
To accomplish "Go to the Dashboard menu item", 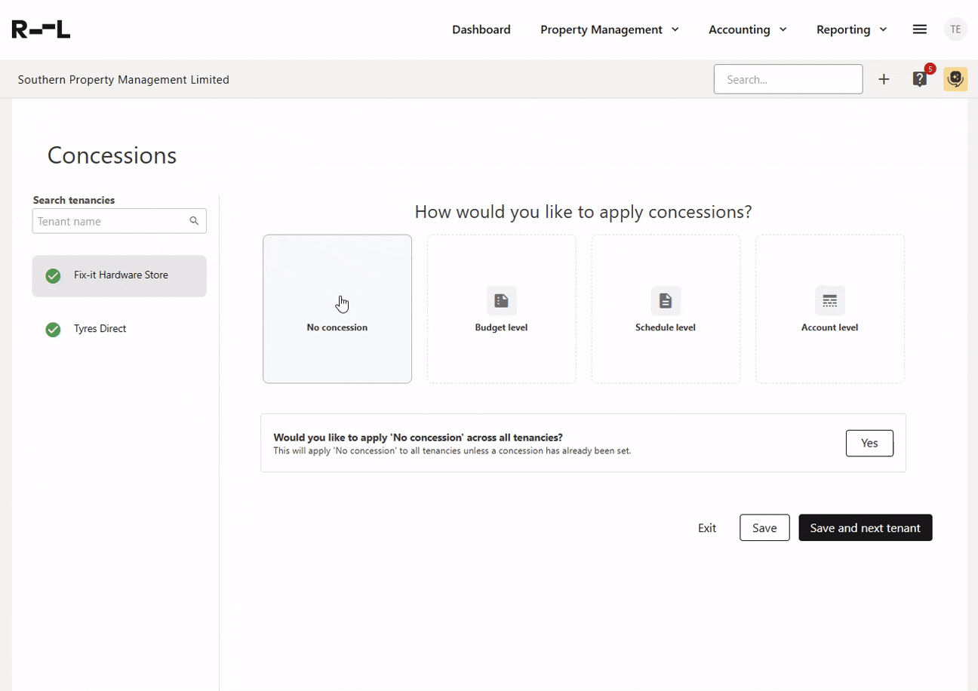I will click(481, 29).
